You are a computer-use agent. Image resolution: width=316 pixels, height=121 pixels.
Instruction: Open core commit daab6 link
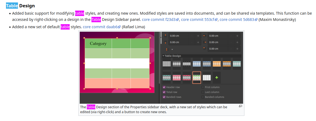100,27
